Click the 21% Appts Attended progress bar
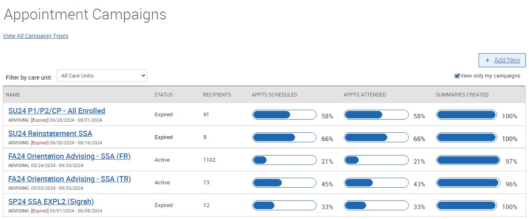Viewport: 529px width, 219px height. pyautogui.click(x=376, y=160)
